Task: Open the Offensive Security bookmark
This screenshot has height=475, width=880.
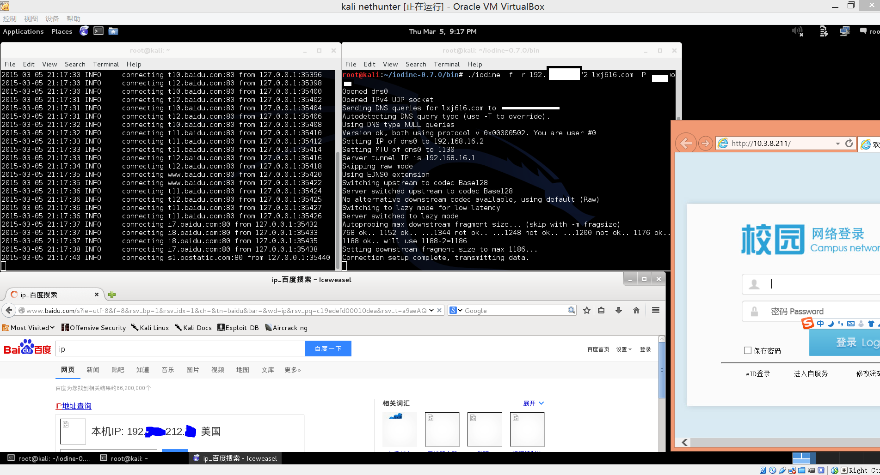Action: click(94, 328)
